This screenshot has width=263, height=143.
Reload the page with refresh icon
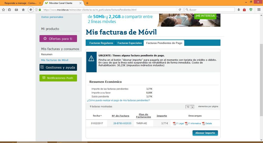[180, 10]
